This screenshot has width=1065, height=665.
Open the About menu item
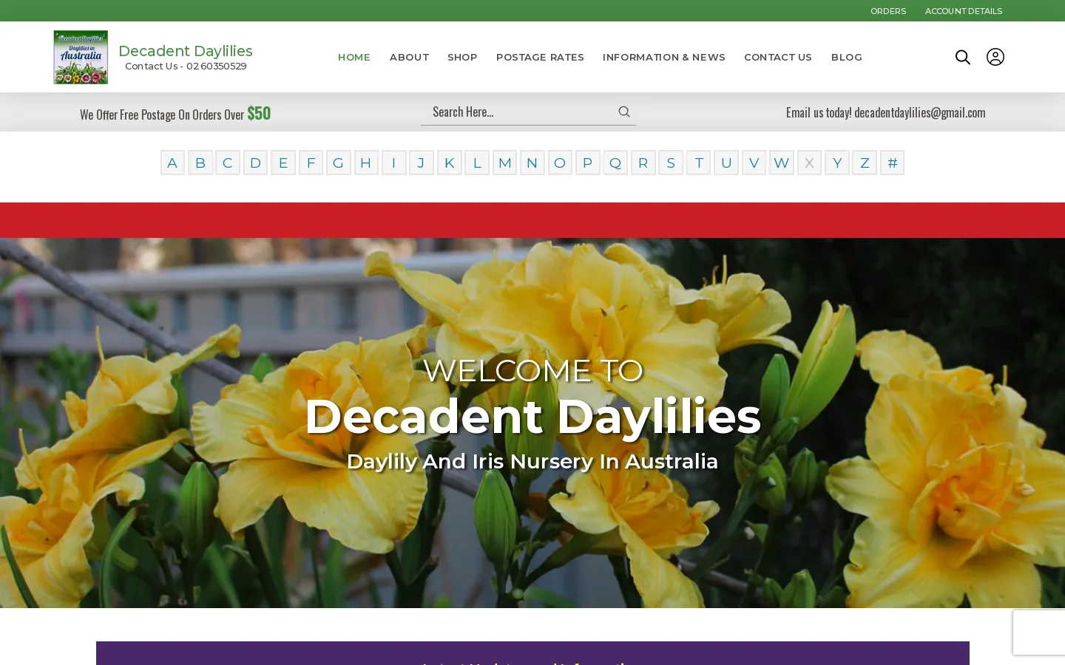coord(409,57)
